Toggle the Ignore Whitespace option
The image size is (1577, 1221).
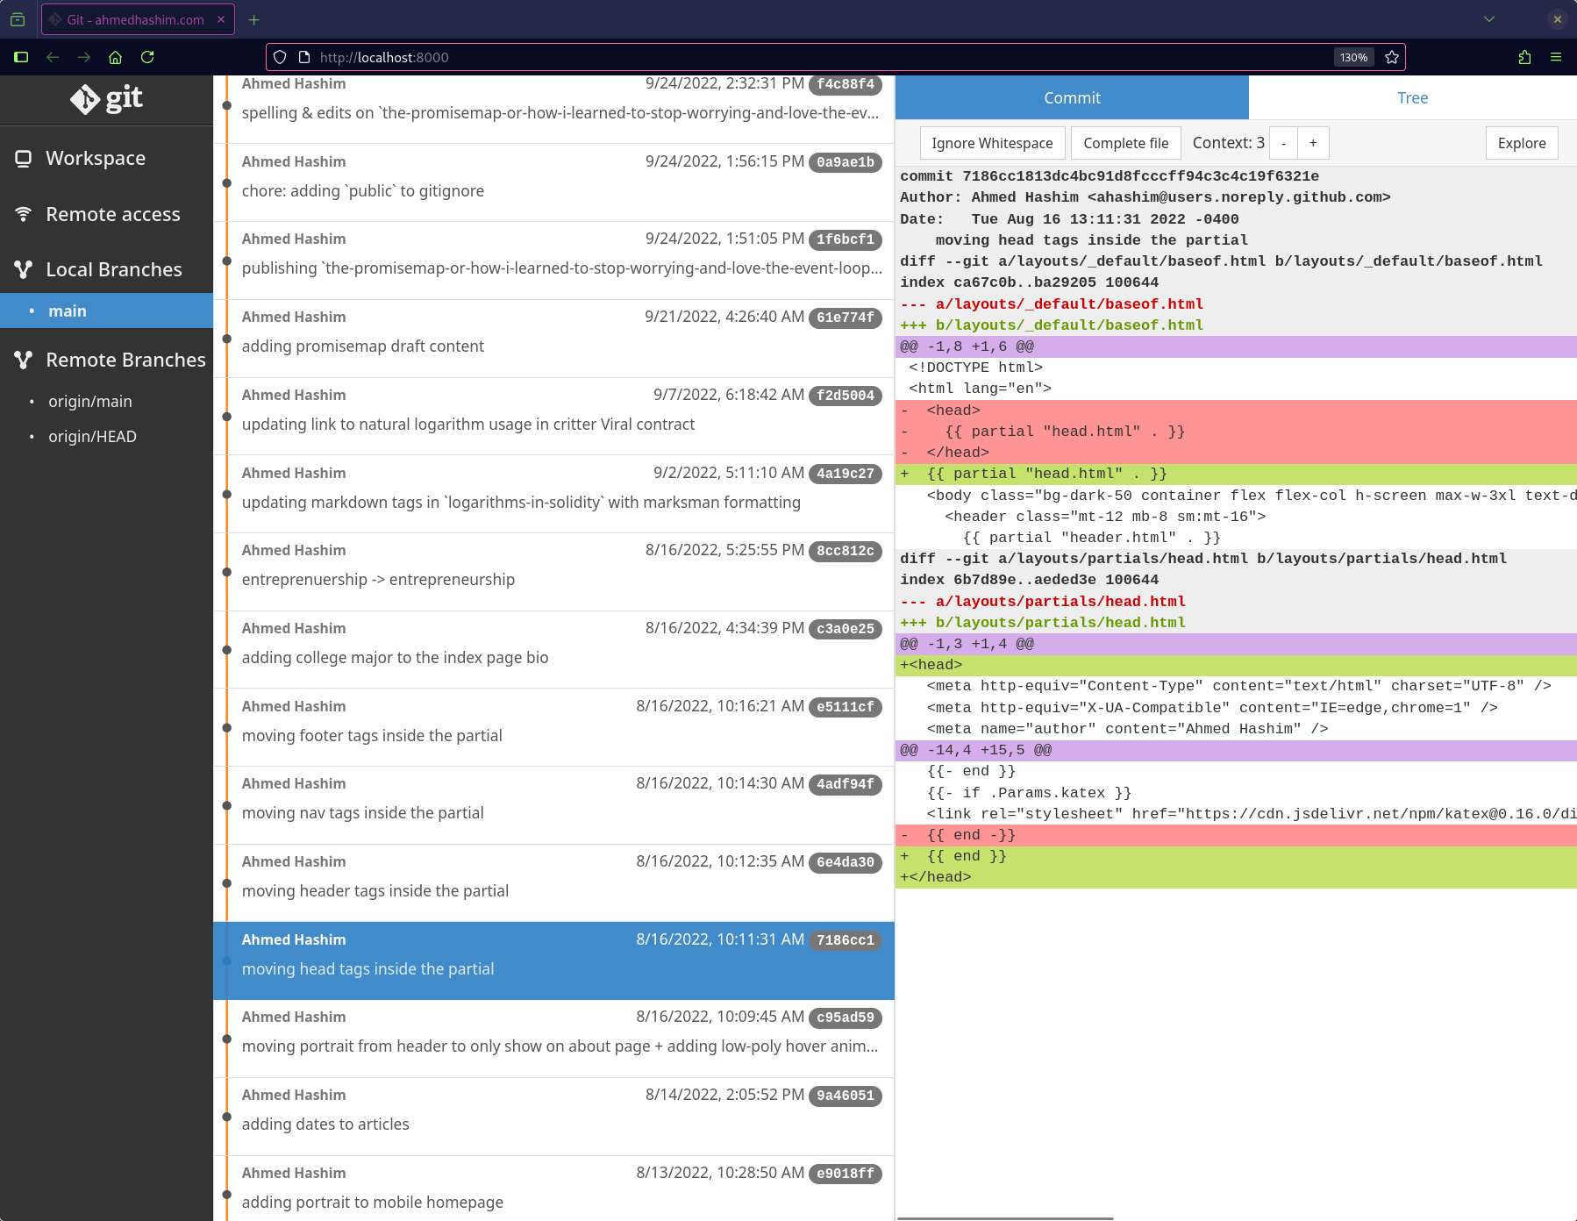(x=992, y=143)
